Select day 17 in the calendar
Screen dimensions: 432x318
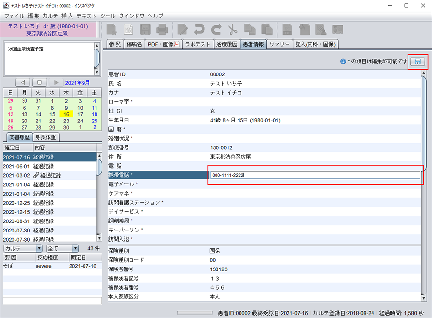(80, 114)
